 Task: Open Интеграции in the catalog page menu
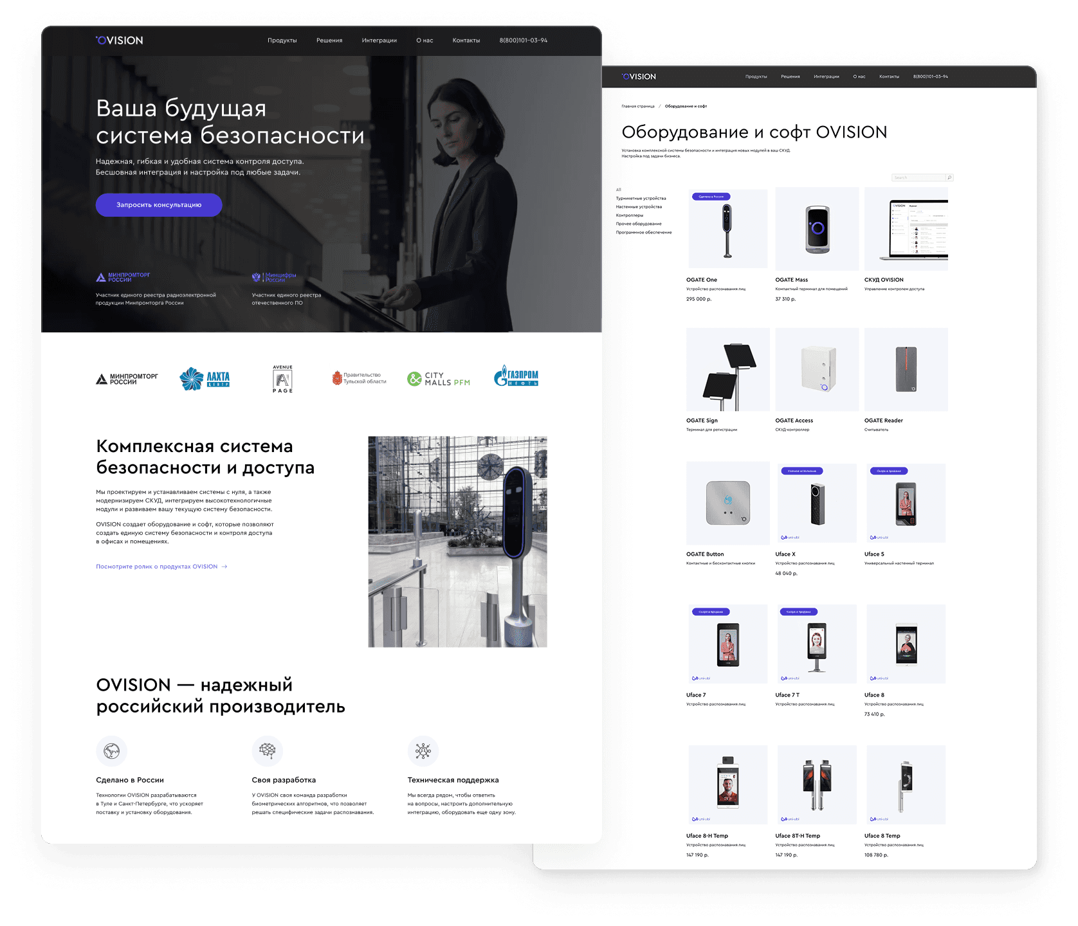pyautogui.click(x=827, y=77)
